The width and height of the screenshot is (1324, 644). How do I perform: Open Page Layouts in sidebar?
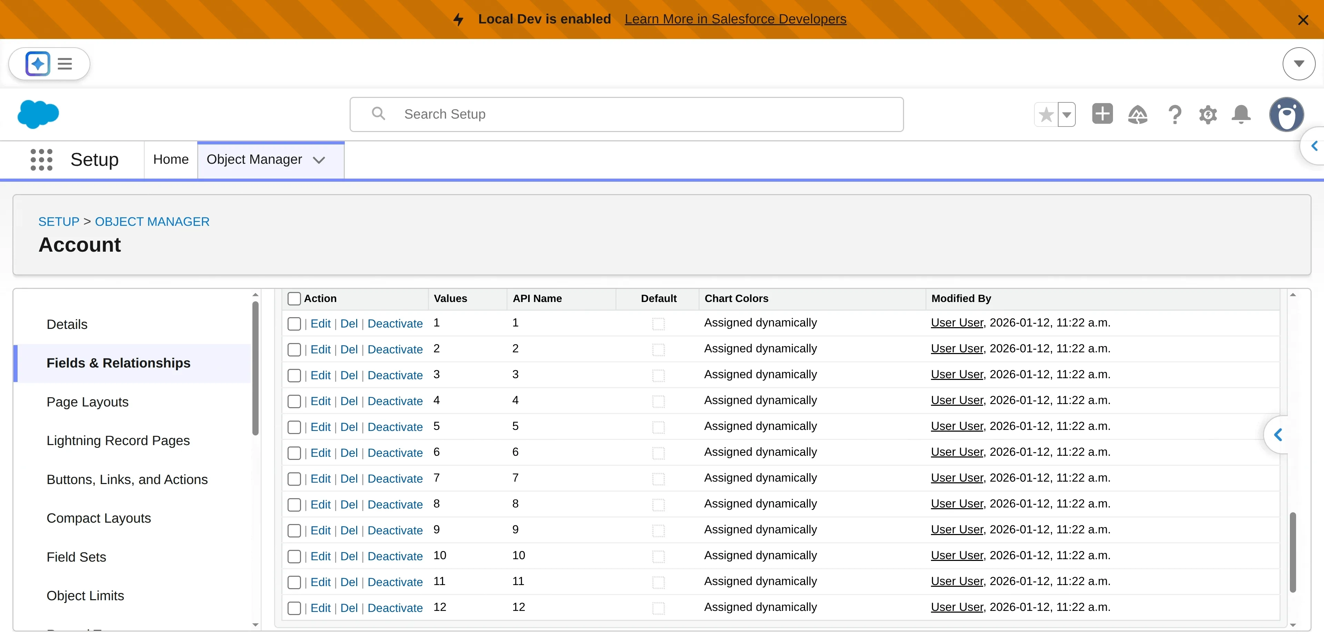pos(87,402)
